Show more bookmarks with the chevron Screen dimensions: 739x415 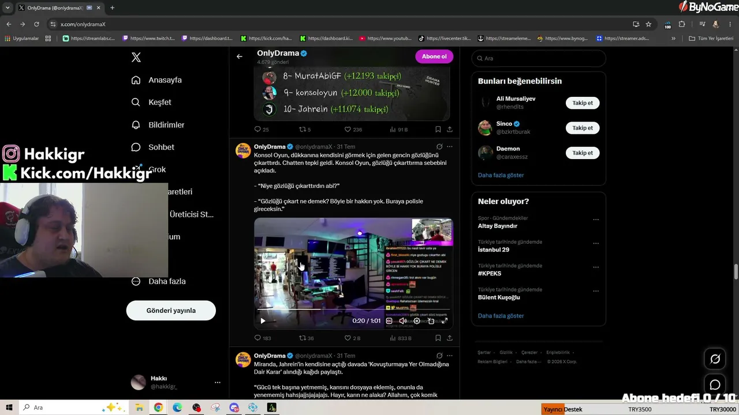click(x=673, y=39)
